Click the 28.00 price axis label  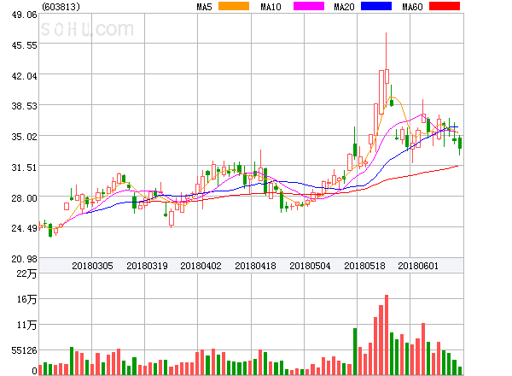click(x=24, y=198)
